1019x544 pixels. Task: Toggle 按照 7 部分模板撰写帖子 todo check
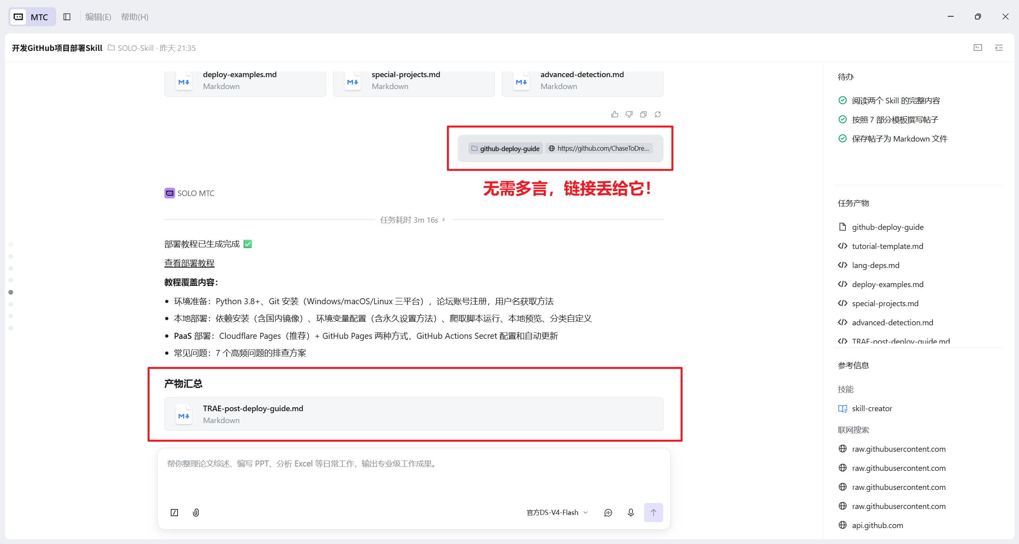click(843, 119)
